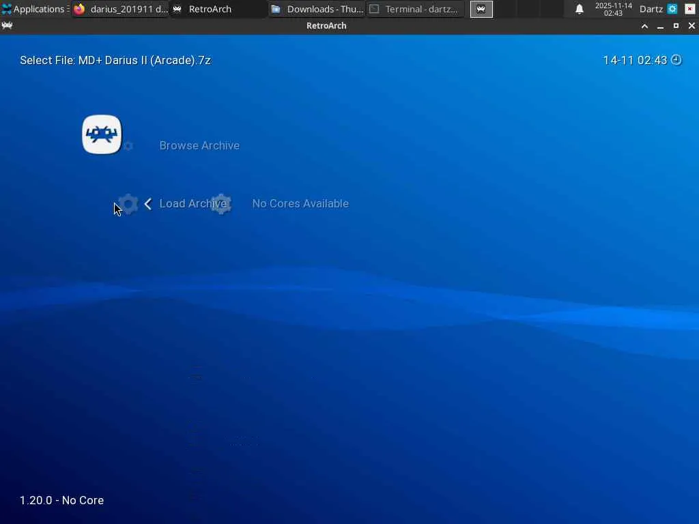This screenshot has width=699, height=524.
Task: Shade the RetroArch window with up-arrow button
Action: point(644,26)
